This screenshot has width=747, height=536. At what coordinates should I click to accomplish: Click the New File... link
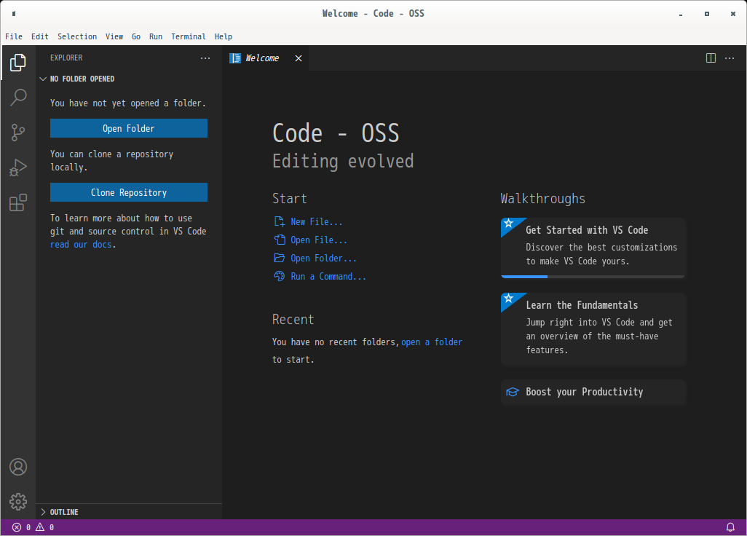316,221
